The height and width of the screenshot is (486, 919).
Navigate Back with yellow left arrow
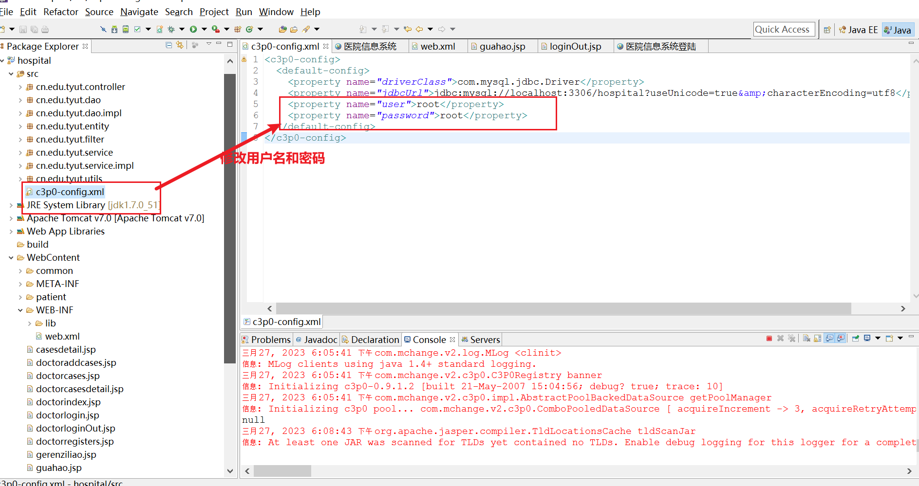(419, 29)
